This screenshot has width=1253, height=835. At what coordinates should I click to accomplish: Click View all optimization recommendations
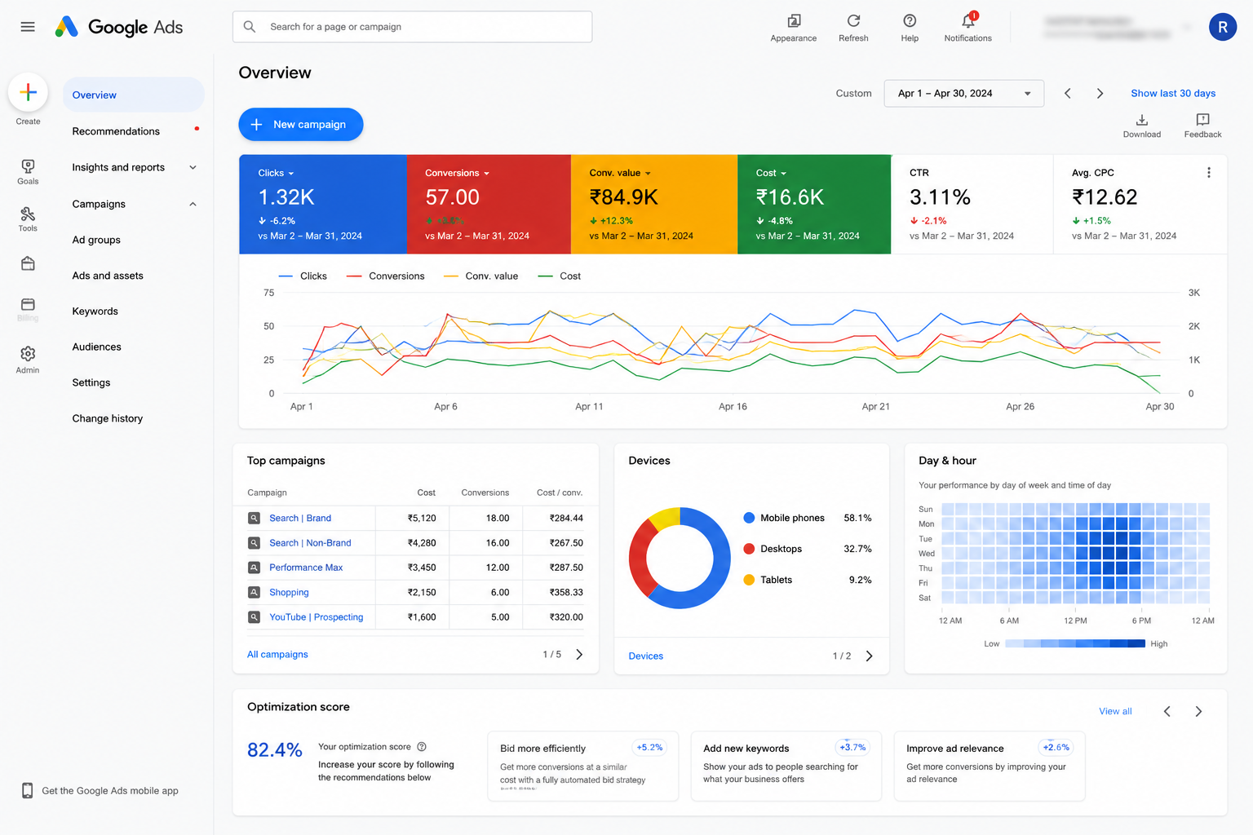click(x=1115, y=712)
